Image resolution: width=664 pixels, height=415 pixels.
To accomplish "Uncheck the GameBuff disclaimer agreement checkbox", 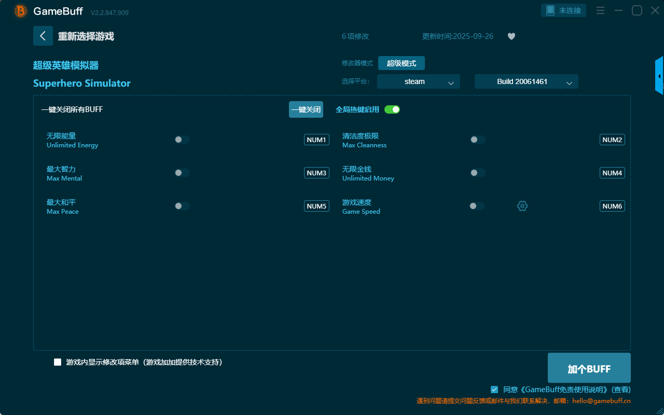I will [494, 389].
